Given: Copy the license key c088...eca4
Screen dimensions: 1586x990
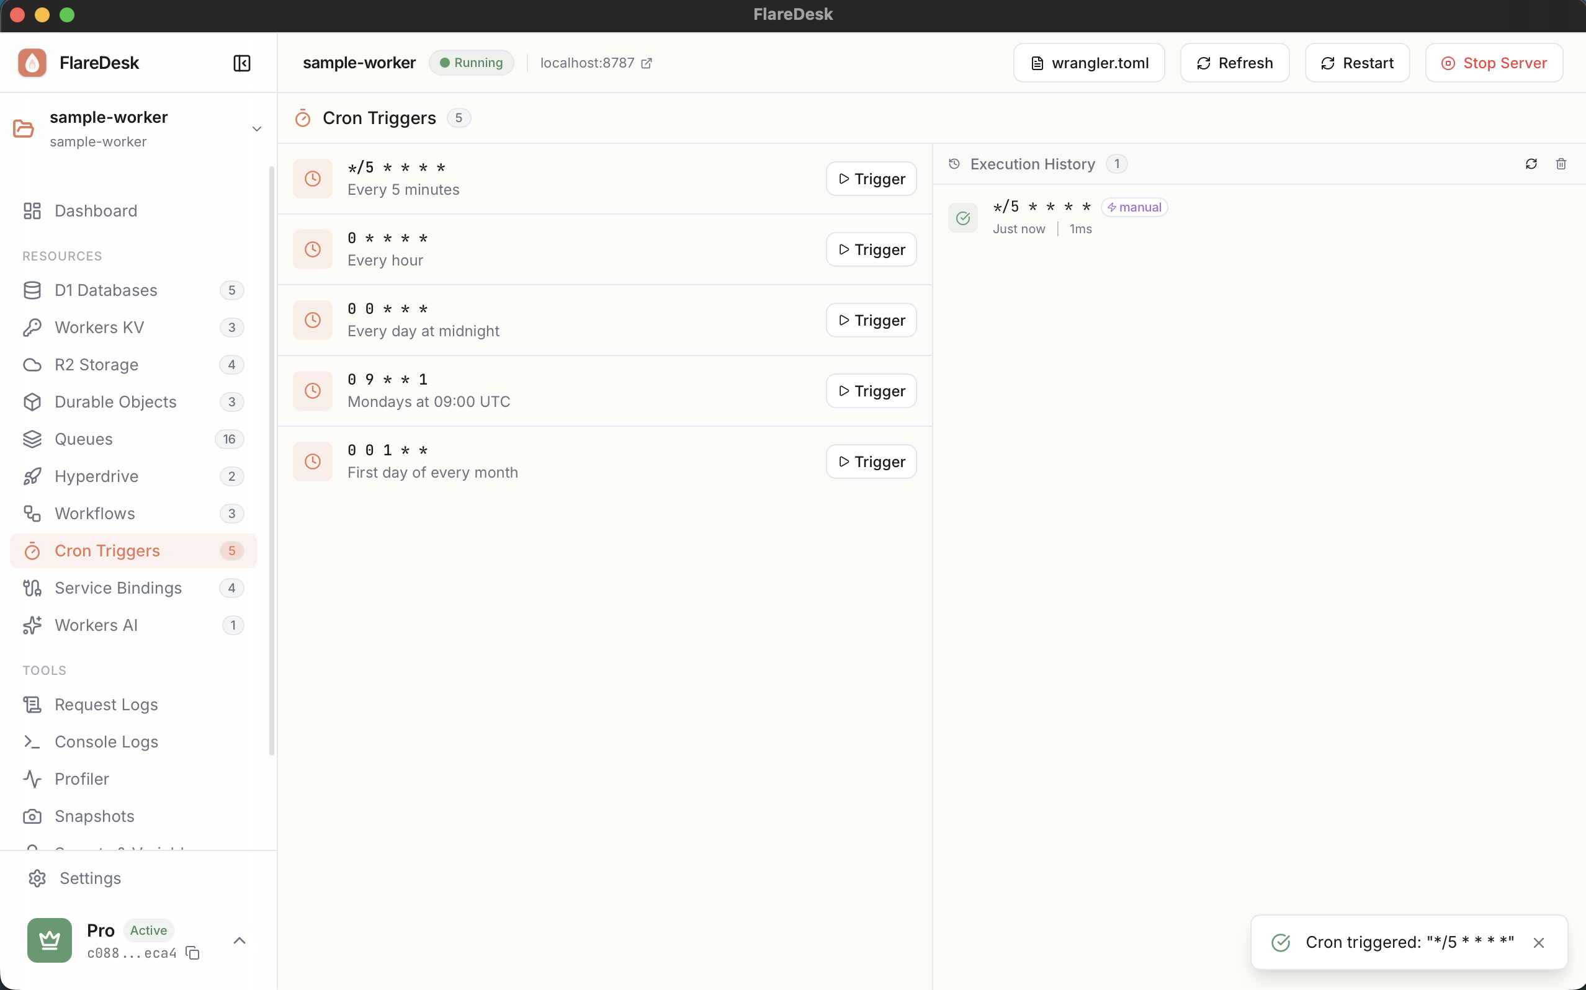Looking at the screenshot, I should (x=192, y=953).
